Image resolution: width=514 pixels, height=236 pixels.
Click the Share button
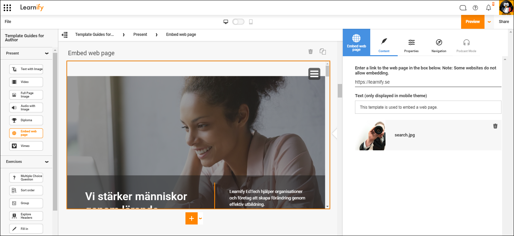point(504,22)
